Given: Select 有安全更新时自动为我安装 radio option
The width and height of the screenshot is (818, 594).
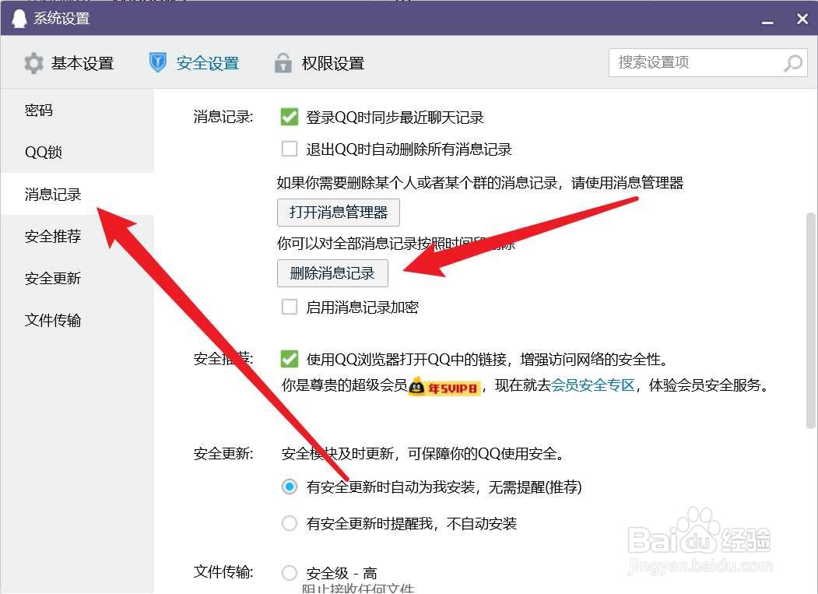Looking at the screenshot, I should tap(289, 487).
